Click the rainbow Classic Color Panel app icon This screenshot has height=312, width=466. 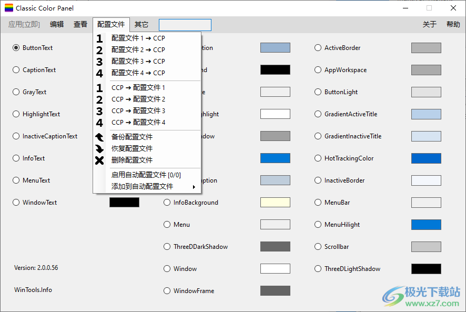[9, 8]
